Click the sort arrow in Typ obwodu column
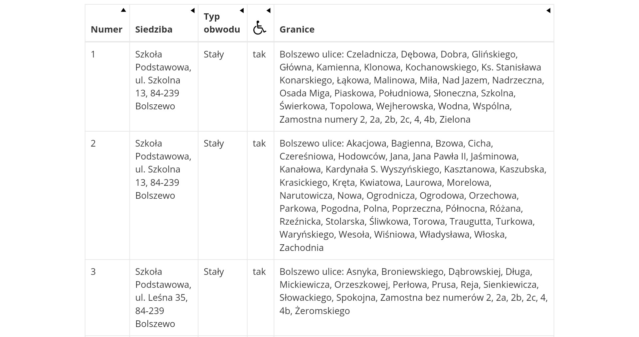Viewport: 639px width, 337px height. tap(242, 11)
